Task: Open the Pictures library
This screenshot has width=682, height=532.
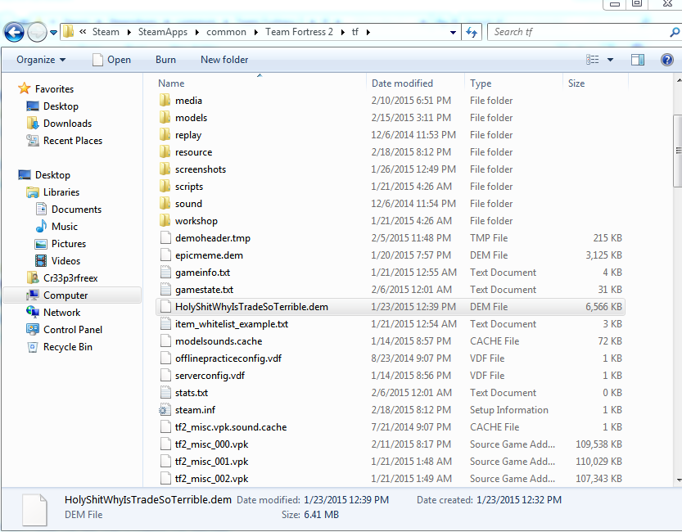Action: pos(61,244)
